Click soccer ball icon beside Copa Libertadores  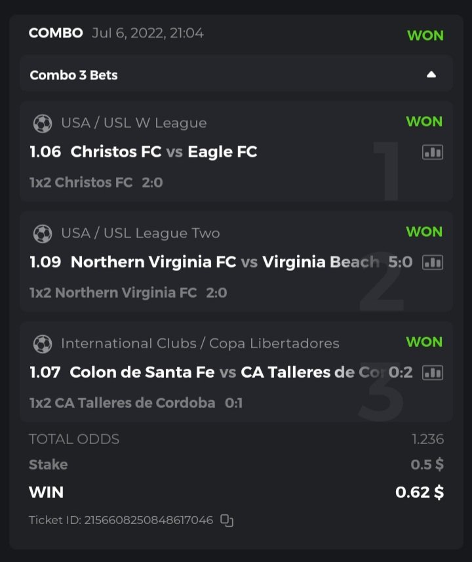pyautogui.click(x=42, y=344)
